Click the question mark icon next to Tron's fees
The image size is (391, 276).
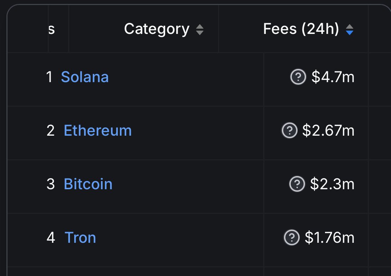[x=292, y=237]
